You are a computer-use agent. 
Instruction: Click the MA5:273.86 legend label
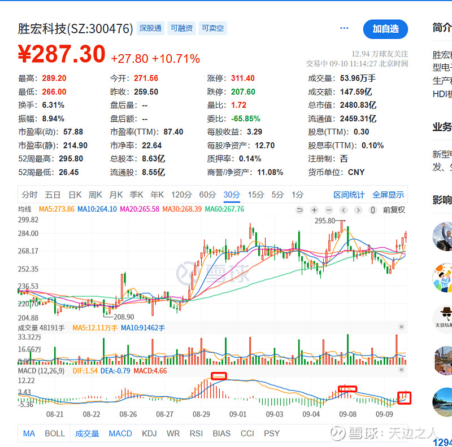(x=56, y=209)
